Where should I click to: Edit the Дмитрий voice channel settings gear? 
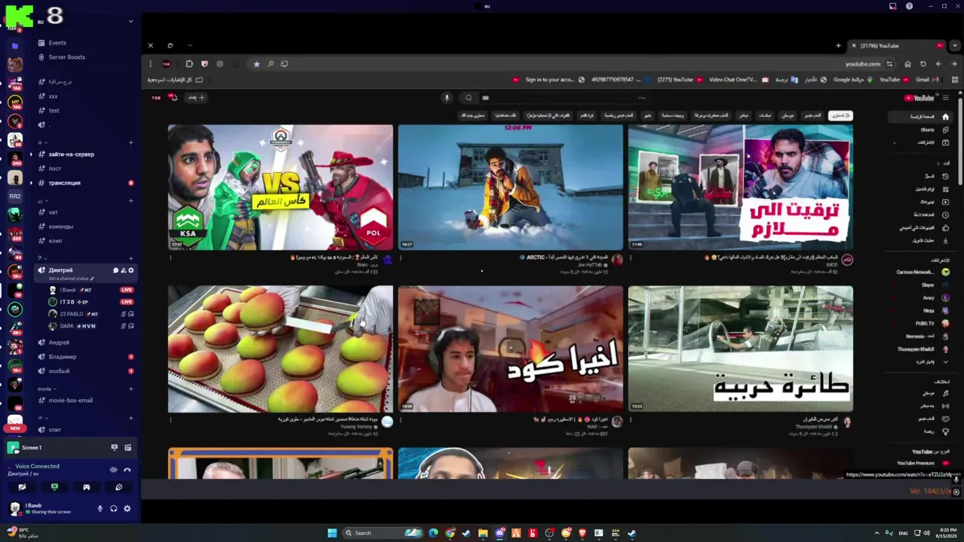pos(131,270)
